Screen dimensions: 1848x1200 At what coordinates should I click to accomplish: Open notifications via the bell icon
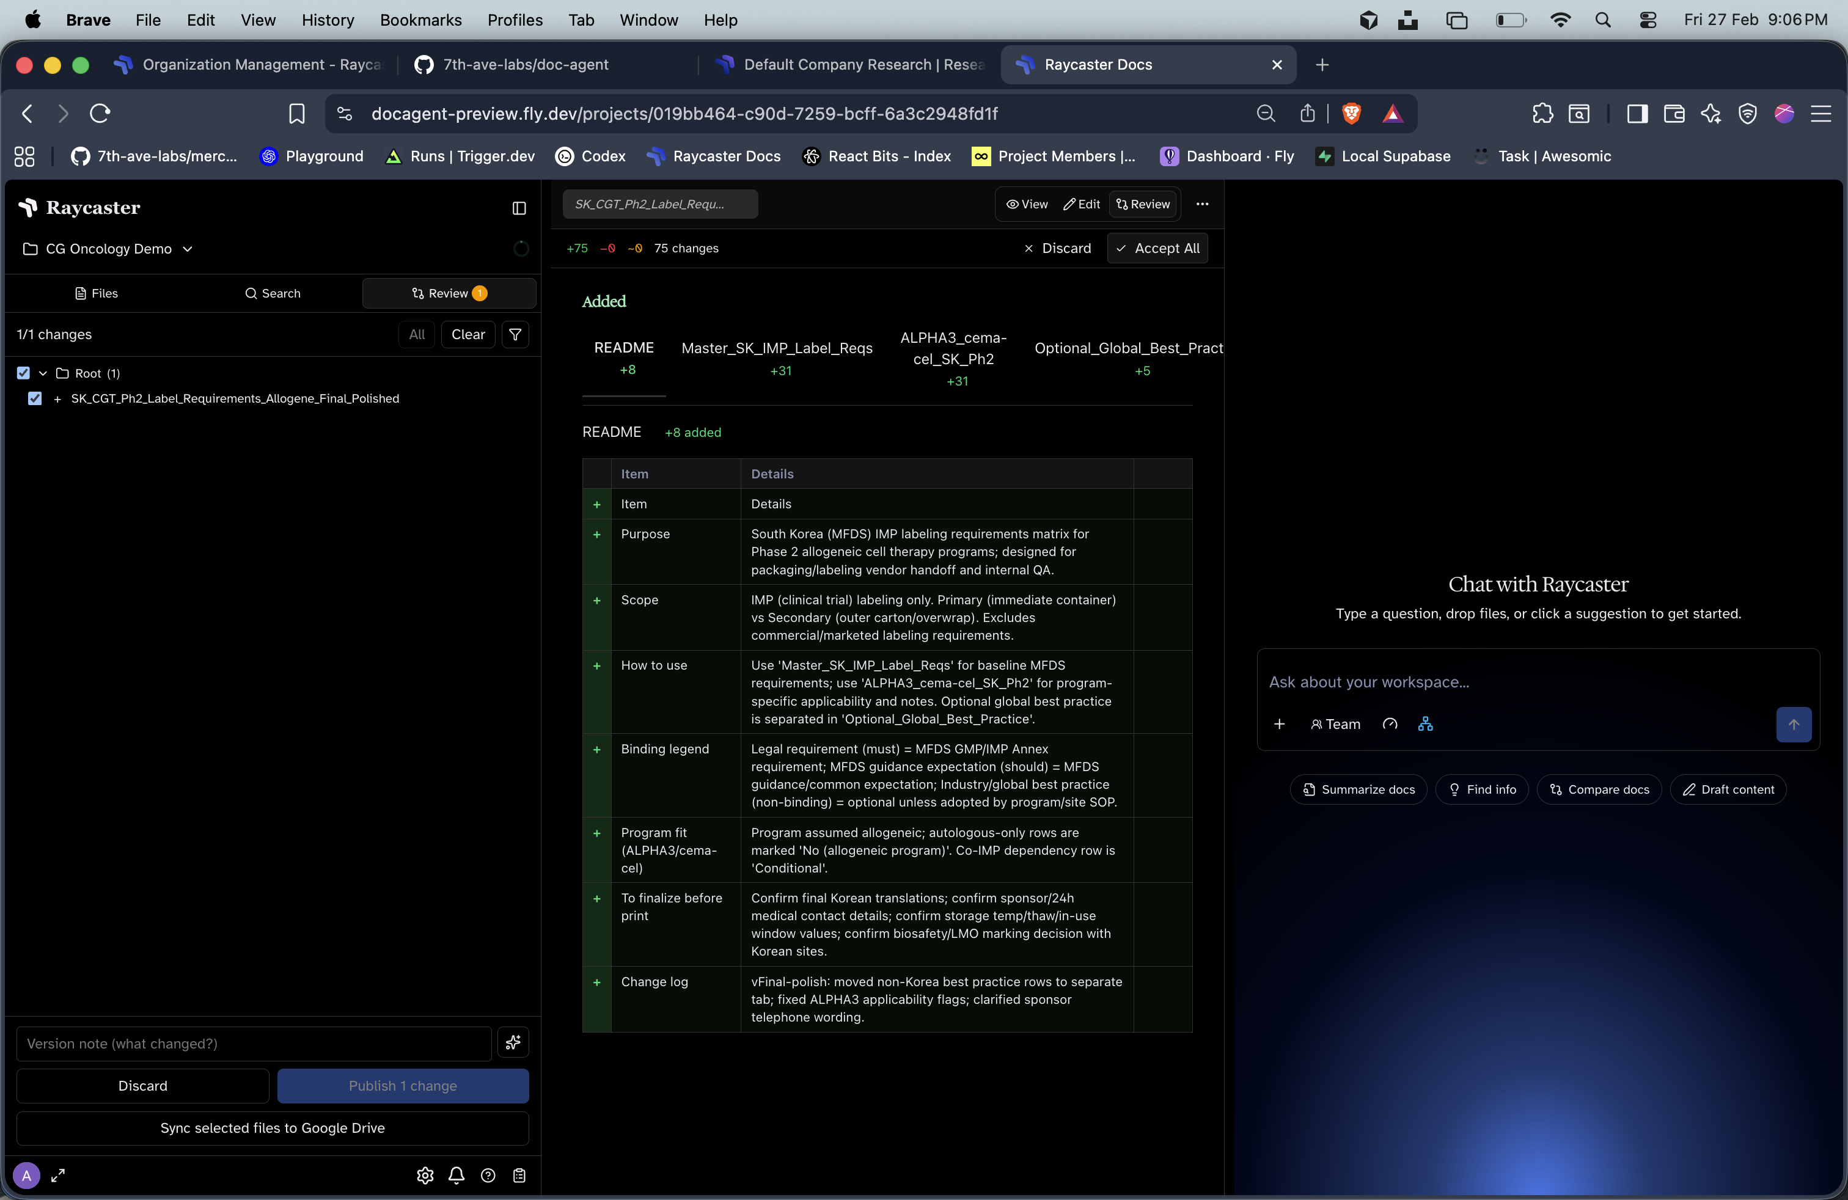456,1175
